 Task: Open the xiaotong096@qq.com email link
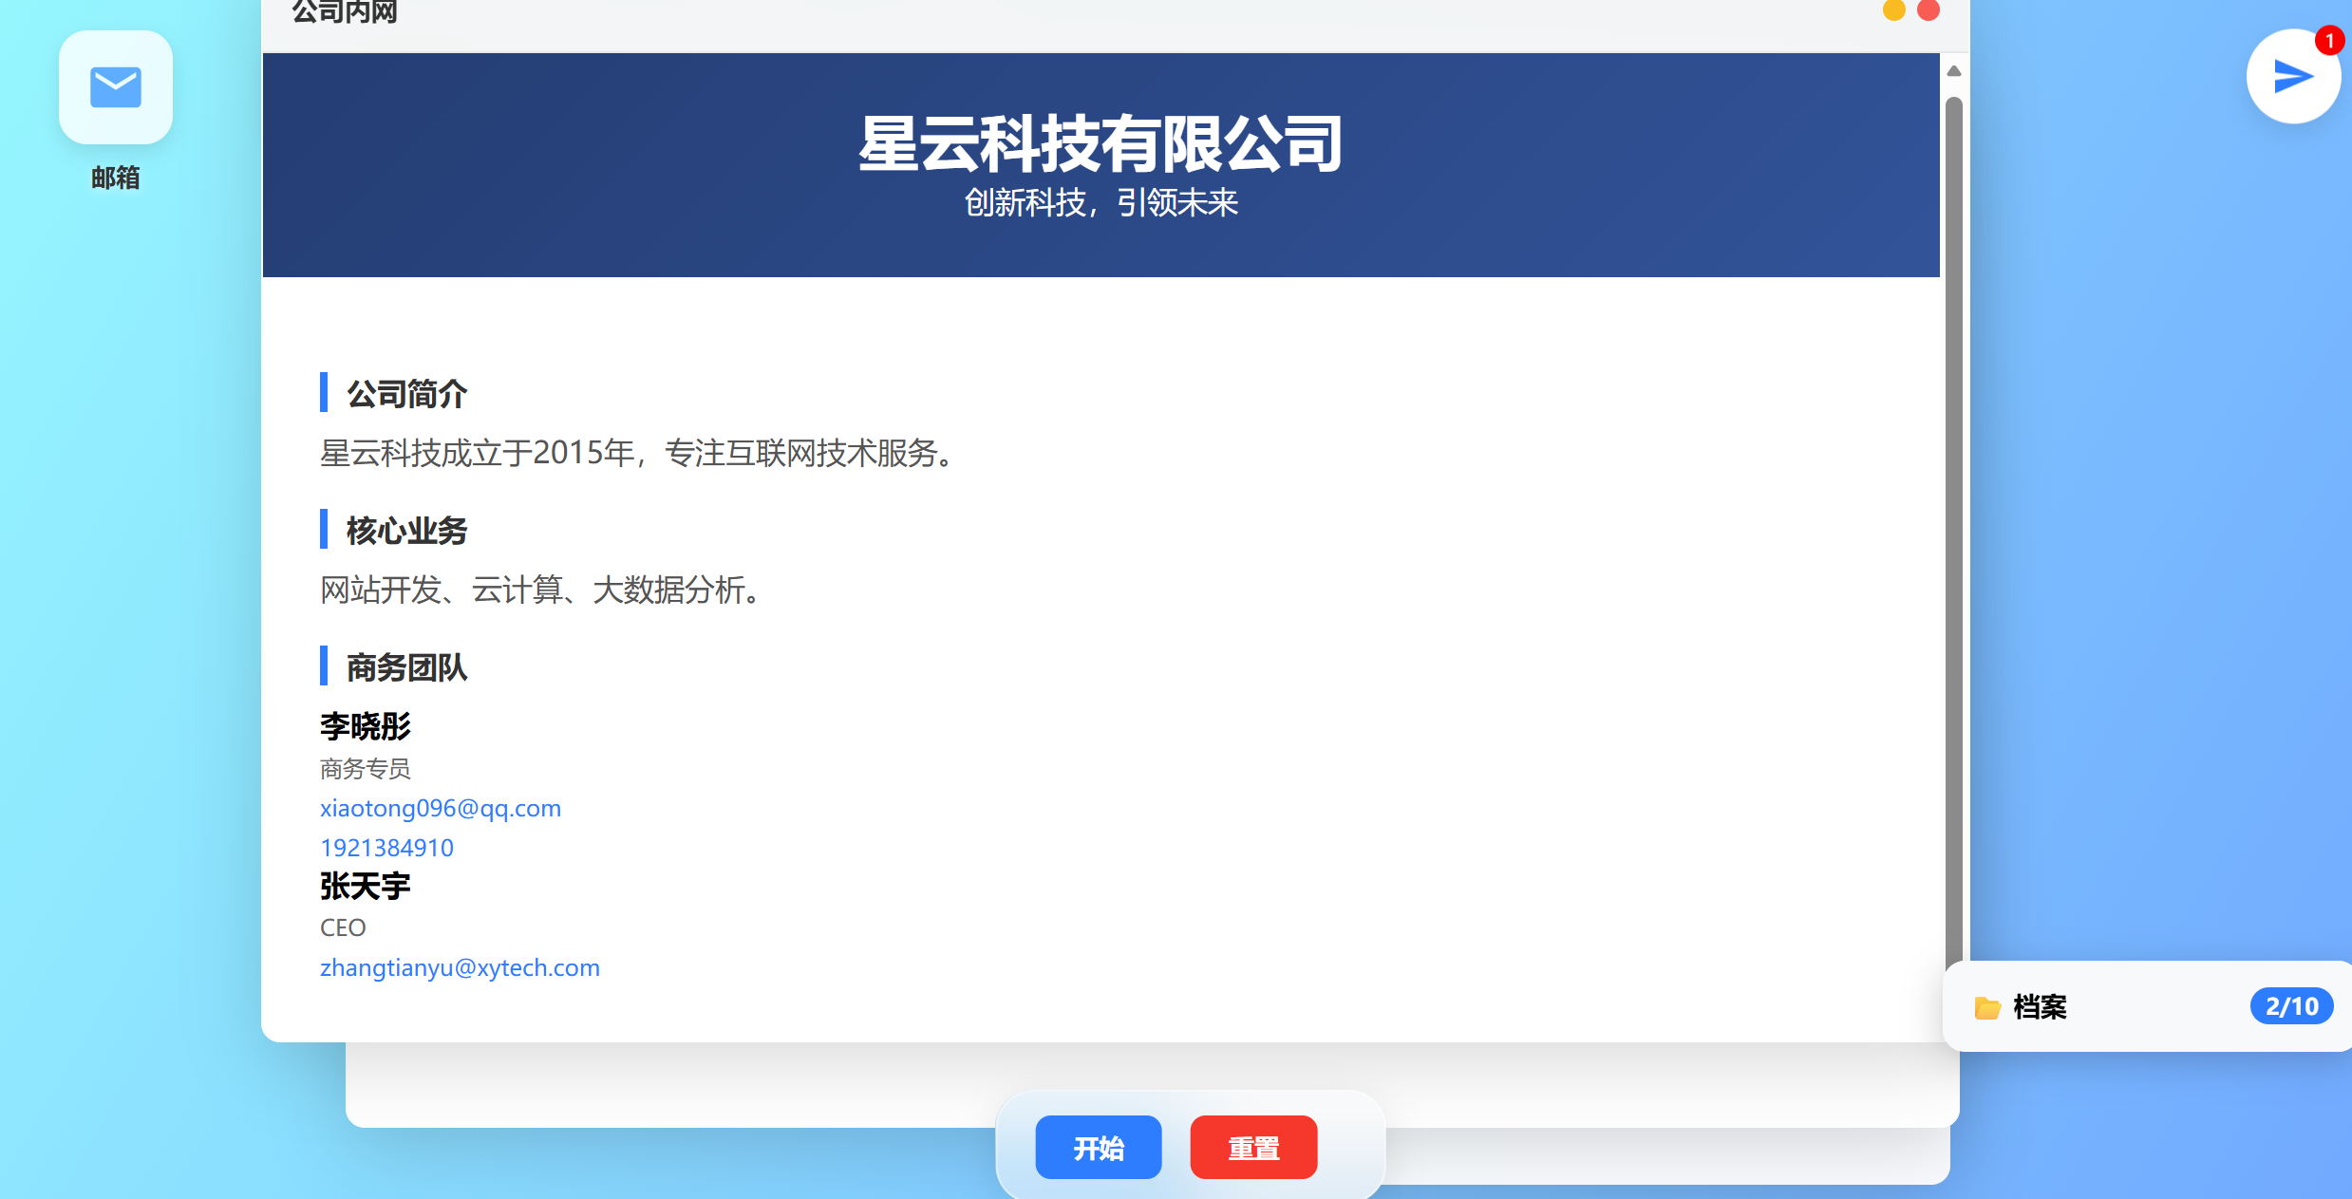pos(441,808)
